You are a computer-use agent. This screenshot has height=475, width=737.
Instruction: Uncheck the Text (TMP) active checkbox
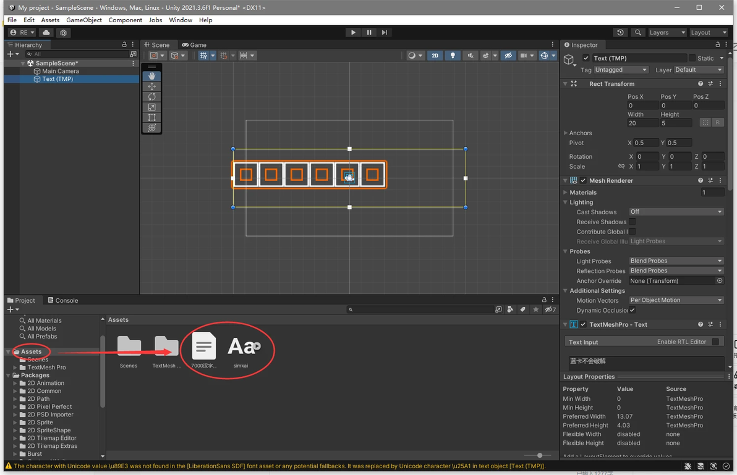tap(586, 58)
